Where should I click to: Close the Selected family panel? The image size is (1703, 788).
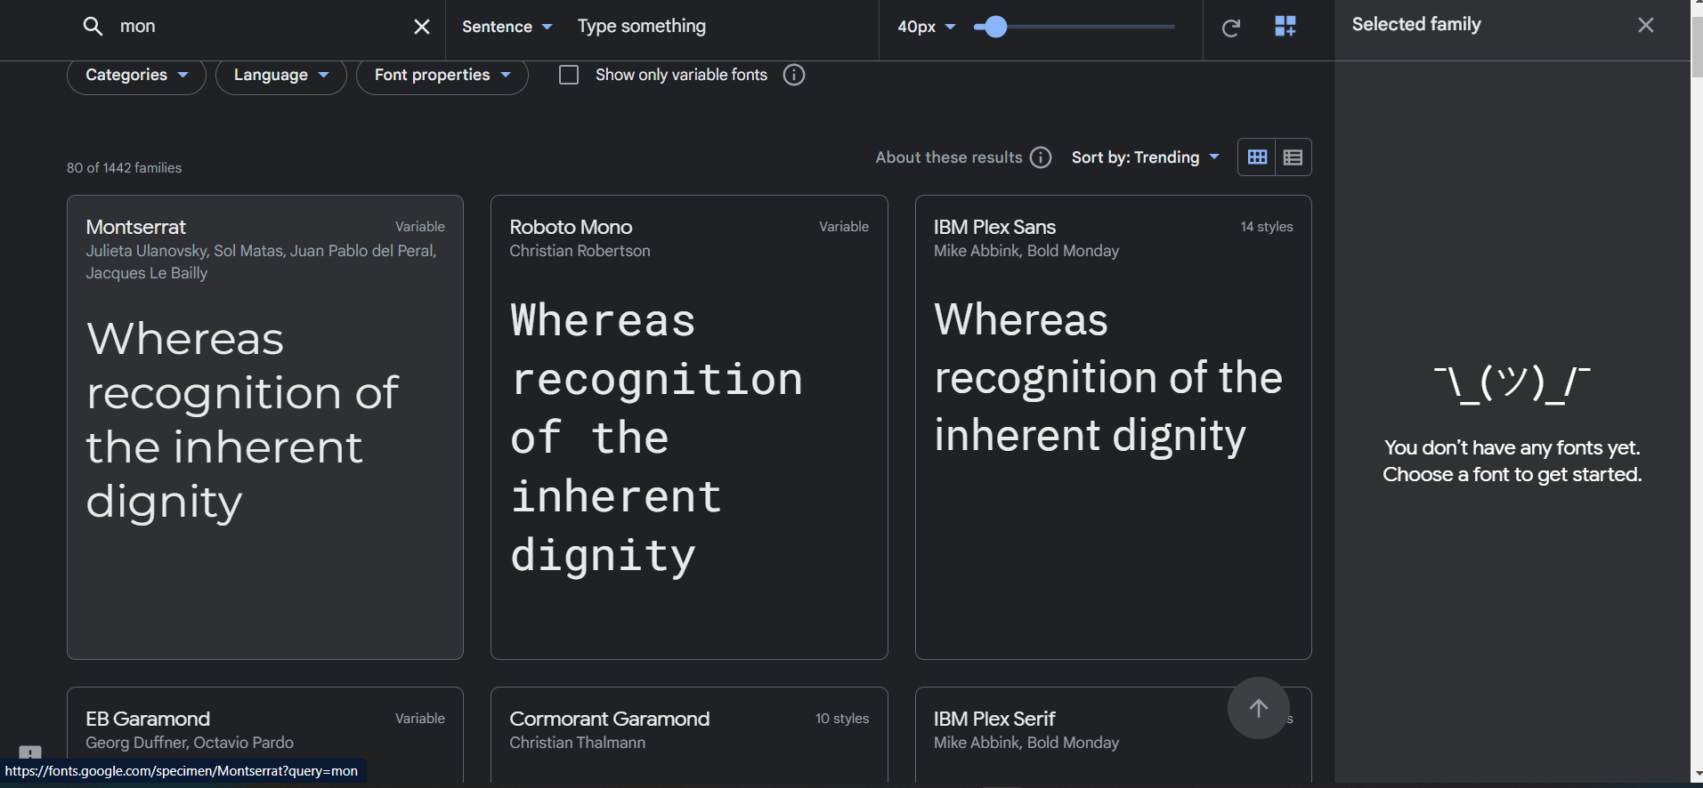(1646, 25)
